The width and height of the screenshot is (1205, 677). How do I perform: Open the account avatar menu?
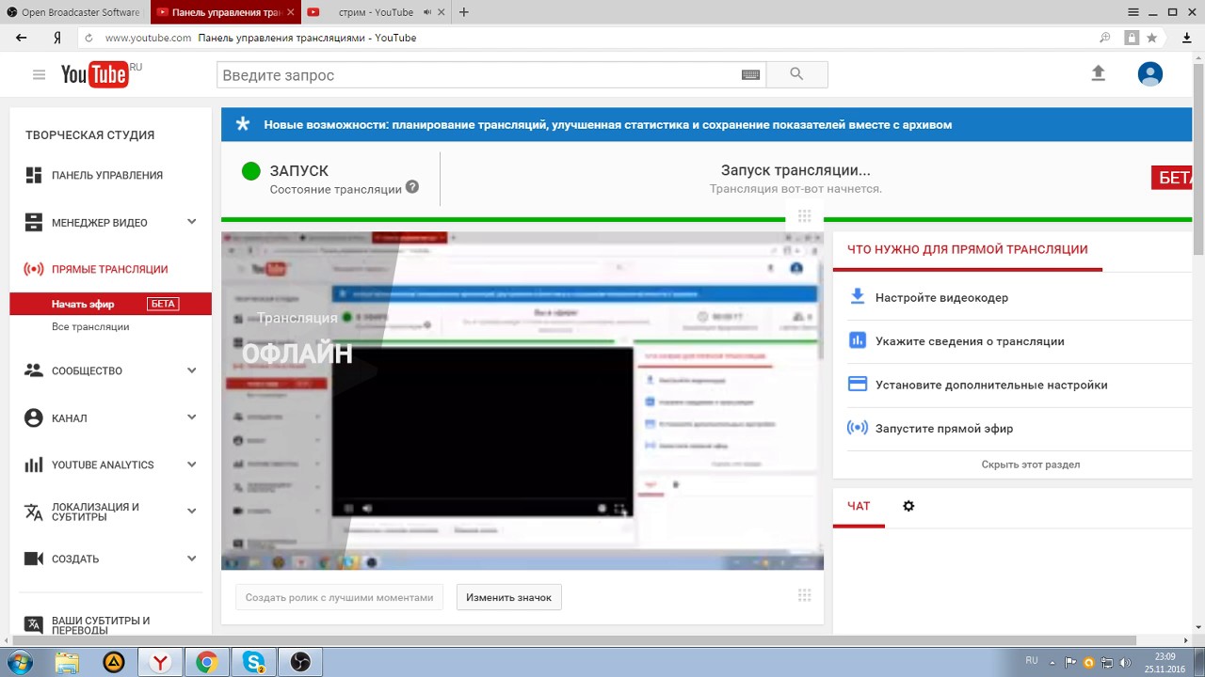point(1149,73)
